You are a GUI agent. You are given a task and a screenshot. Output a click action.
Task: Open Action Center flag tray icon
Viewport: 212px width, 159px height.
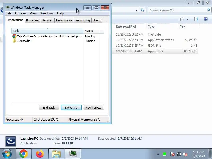172,154
